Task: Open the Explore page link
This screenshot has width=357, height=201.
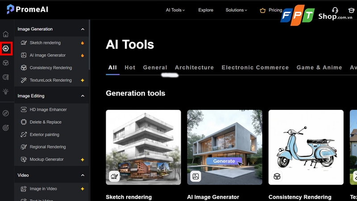Action: coord(206,10)
